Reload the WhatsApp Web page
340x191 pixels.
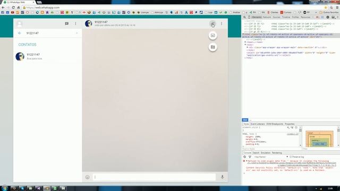(x=13, y=7)
